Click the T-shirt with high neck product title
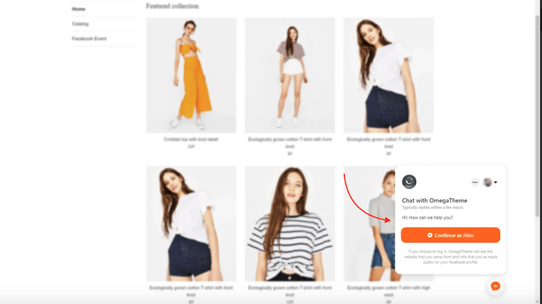Viewport: 542px width, 304px height. pyautogui.click(x=388, y=291)
